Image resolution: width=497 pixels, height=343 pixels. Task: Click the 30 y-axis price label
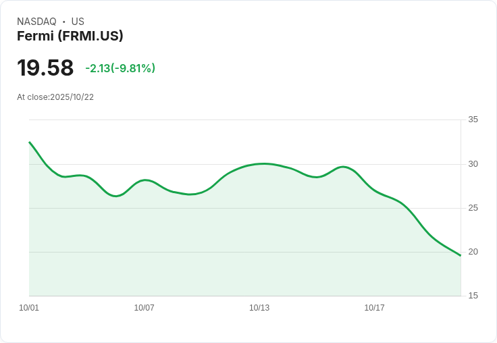[x=473, y=164]
